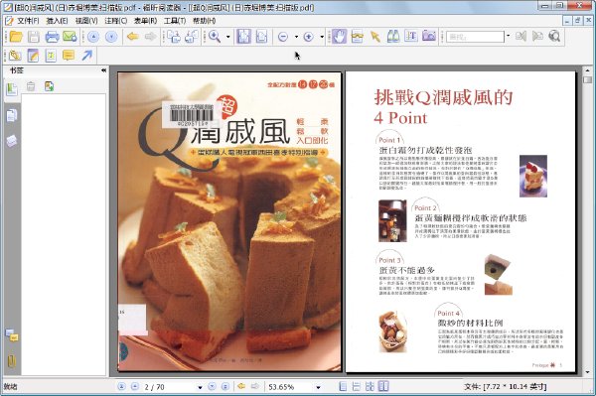
Task: Click the Open folder icon in toolbar
Action: click(16, 37)
